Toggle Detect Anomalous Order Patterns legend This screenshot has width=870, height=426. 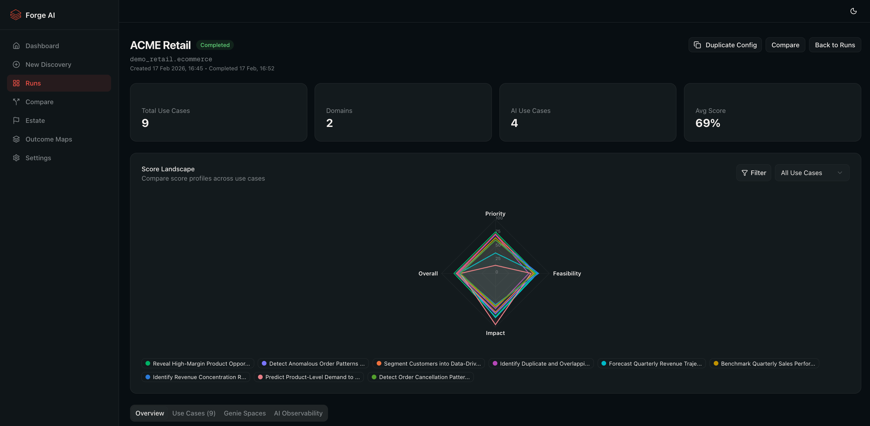[x=313, y=364]
